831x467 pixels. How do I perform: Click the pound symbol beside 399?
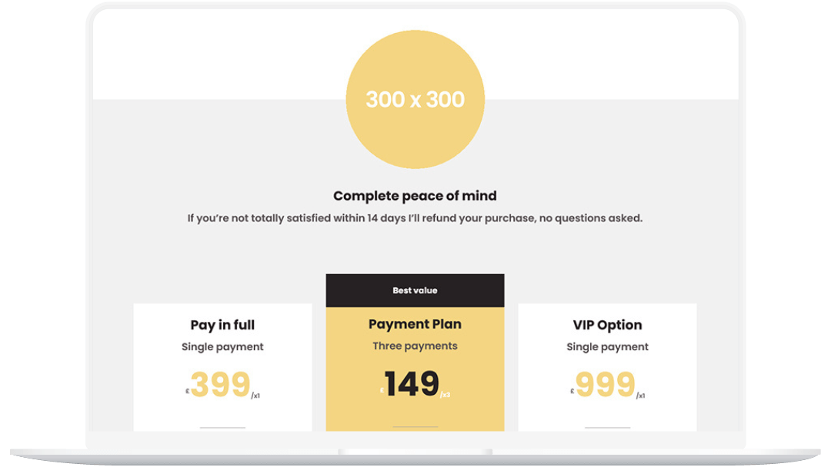tap(188, 392)
